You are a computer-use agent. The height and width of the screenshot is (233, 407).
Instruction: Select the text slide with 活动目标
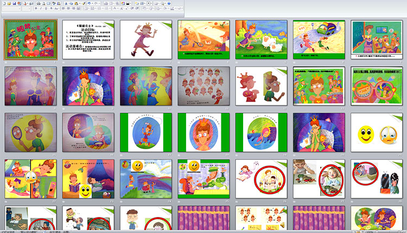[x=88, y=40]
